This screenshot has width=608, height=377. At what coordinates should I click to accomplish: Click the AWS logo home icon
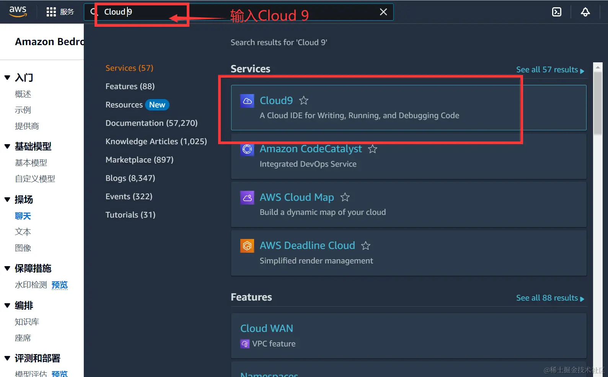coord(18,12)
